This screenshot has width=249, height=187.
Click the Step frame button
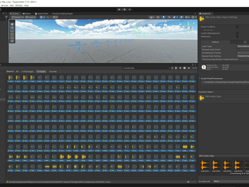pyautogui.click(x=129, y=10)
